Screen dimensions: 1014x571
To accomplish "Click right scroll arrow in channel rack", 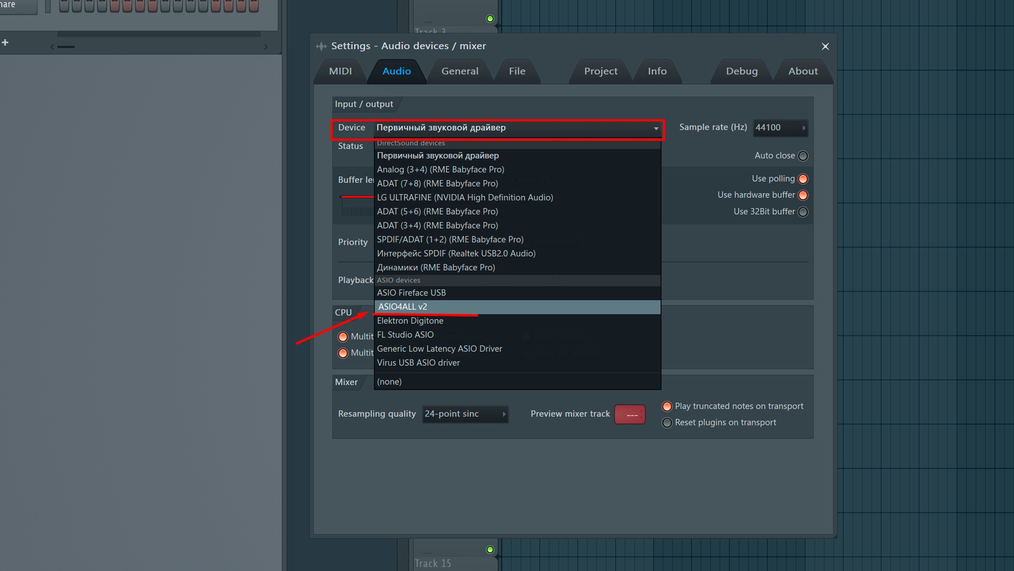I will click(x=265, y=47).
